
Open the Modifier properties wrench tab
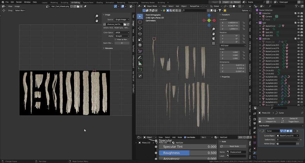pos(255,153)
